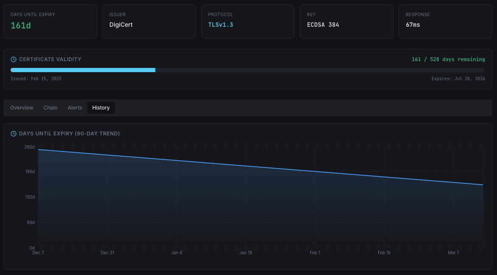This screenshot has width=497, height=275.
Task: Click the ISSUER card showing DigiCert
Action: pyautogui.click(x=149, y=21)
